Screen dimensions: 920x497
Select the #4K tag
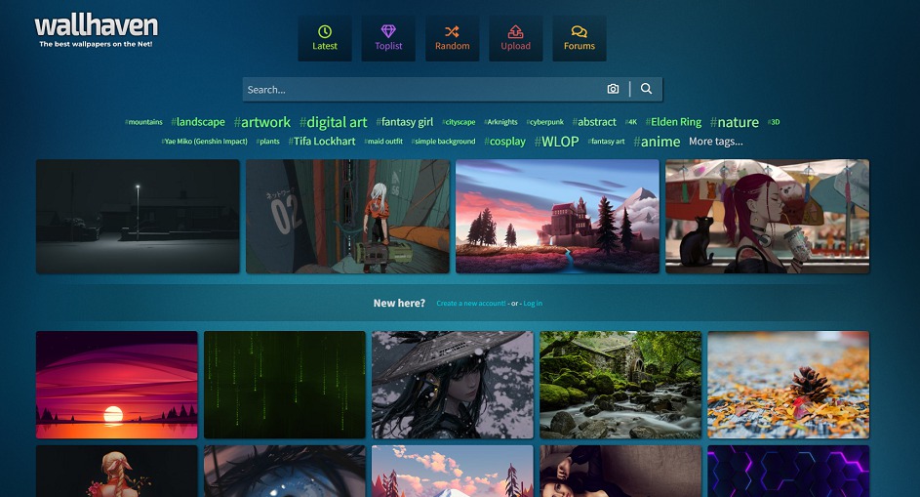pos(631,122)
